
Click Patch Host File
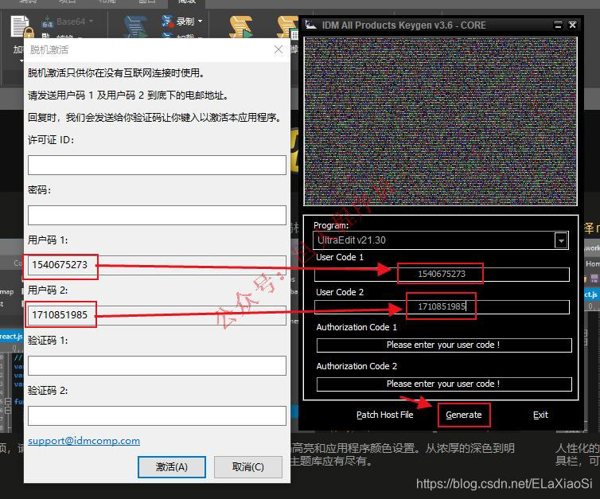[x=384, y=415]
